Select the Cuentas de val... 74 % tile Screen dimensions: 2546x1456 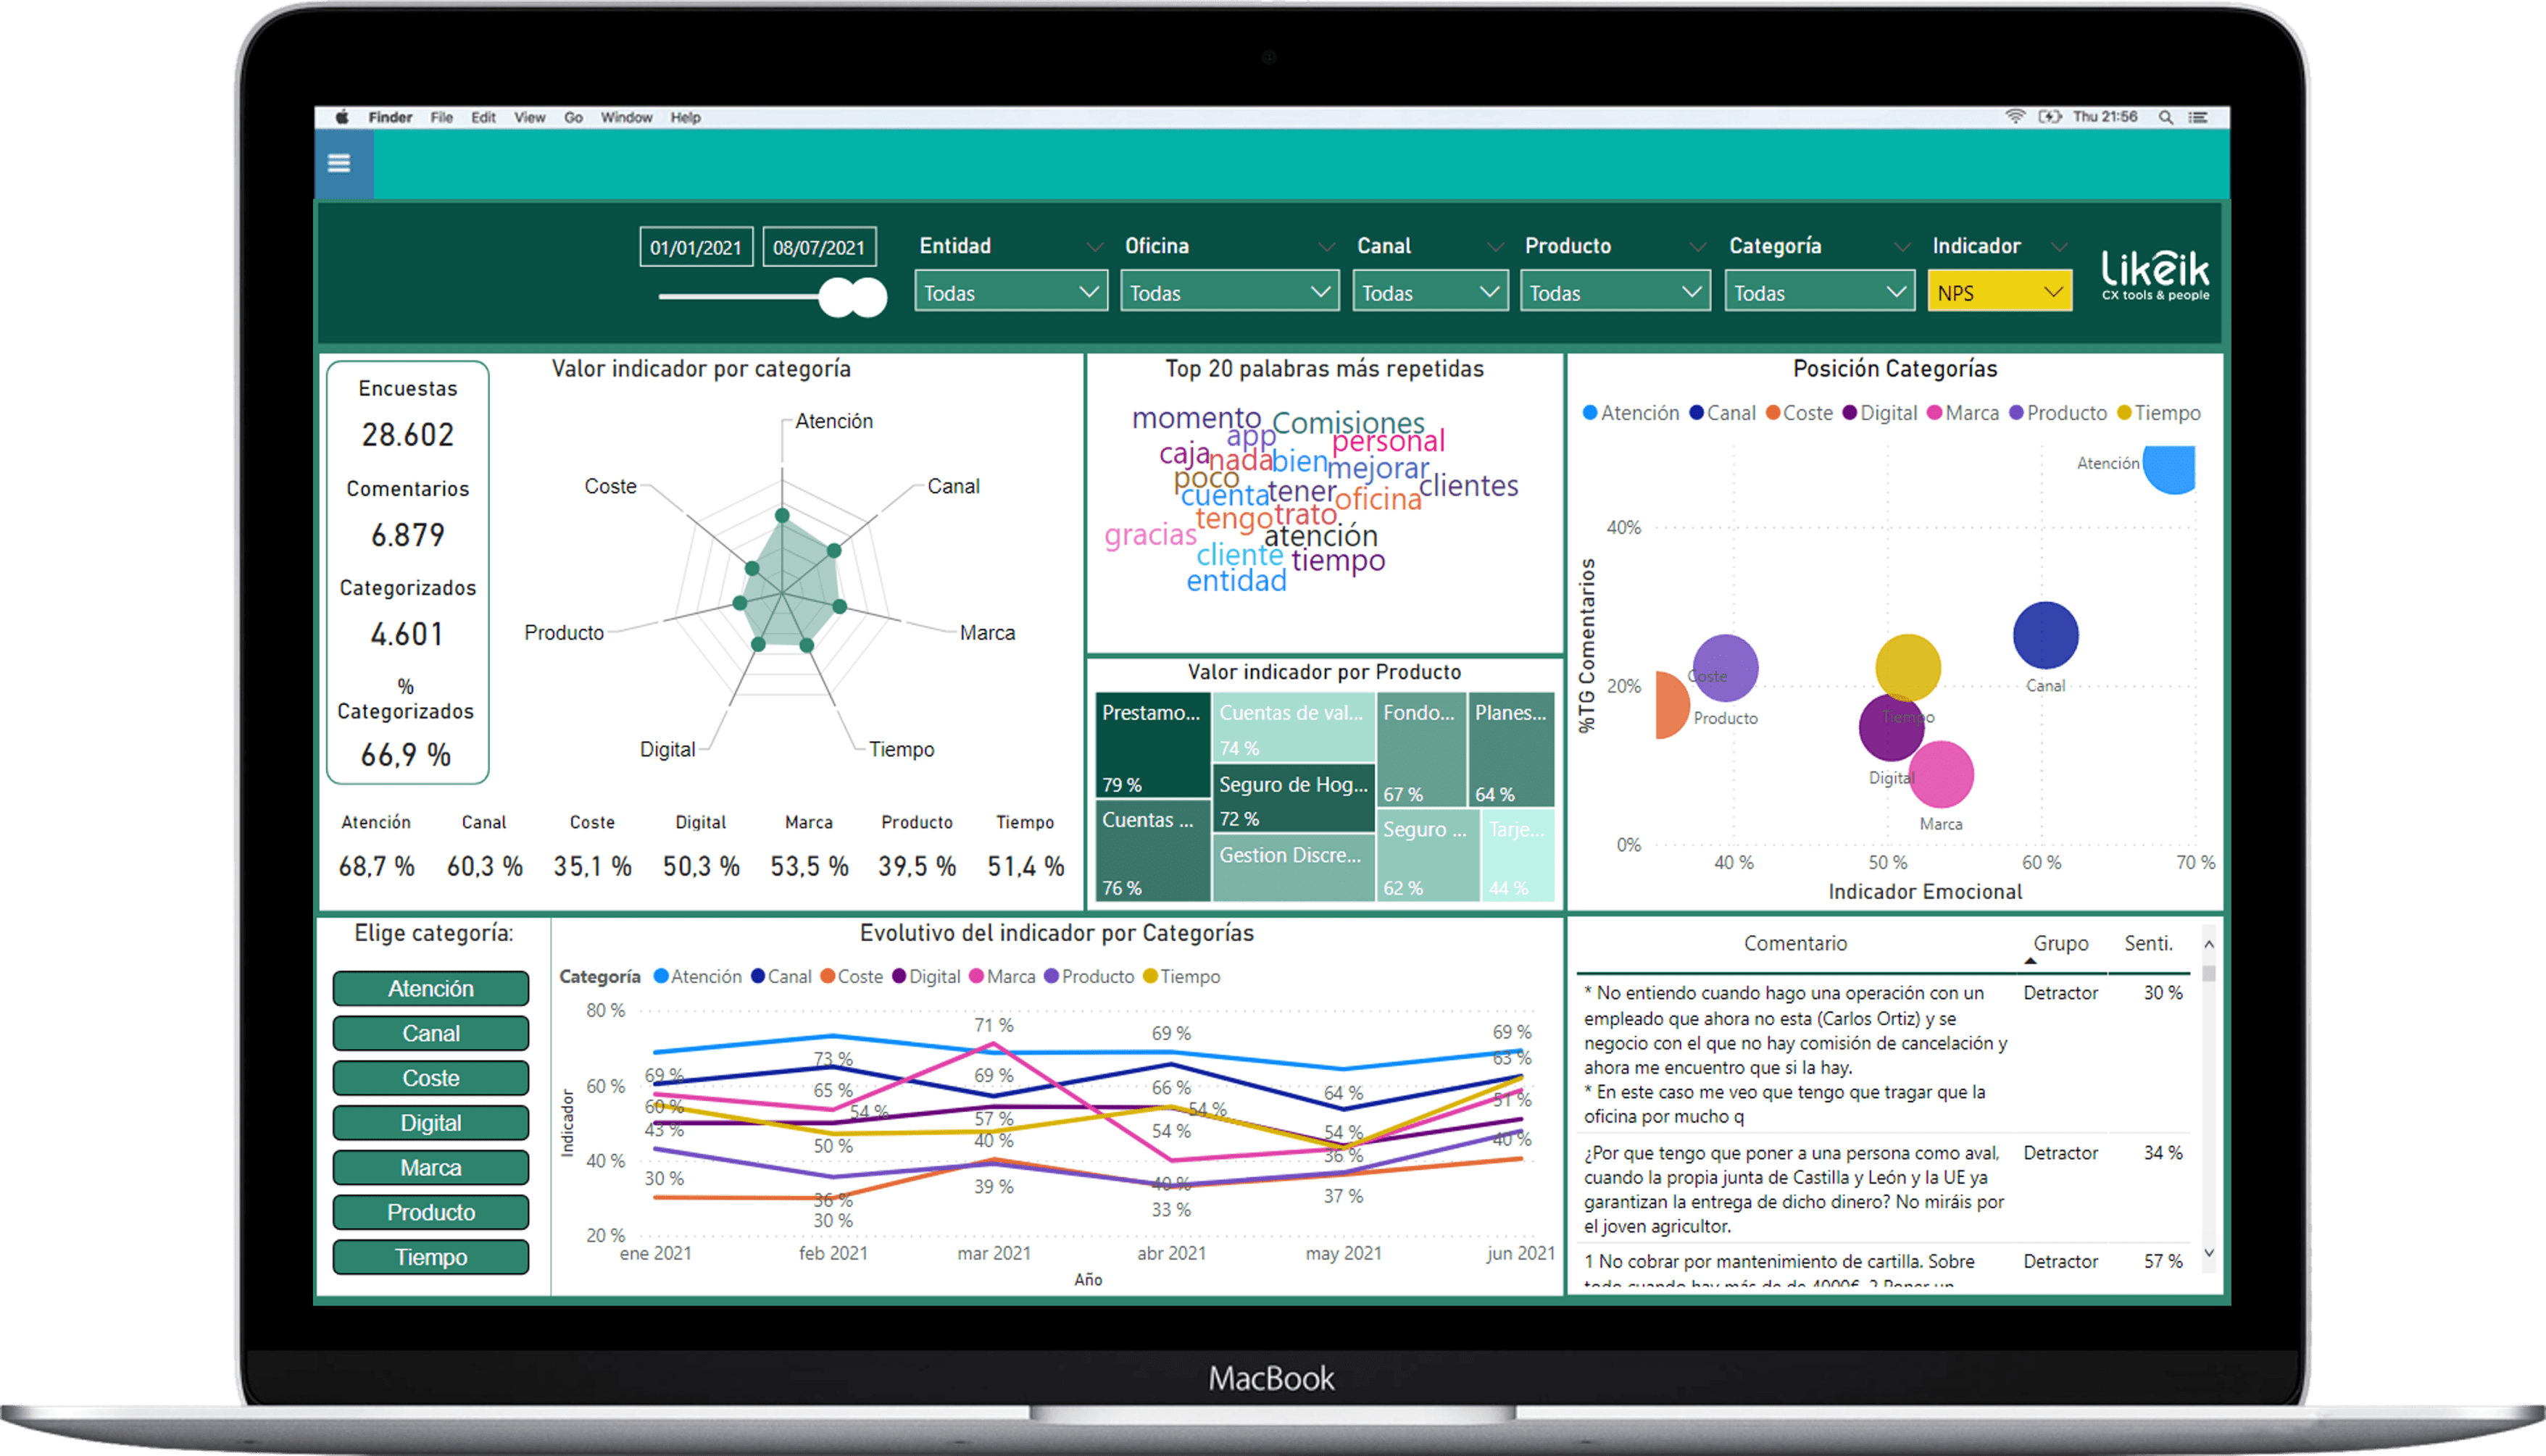[1294, 728]
